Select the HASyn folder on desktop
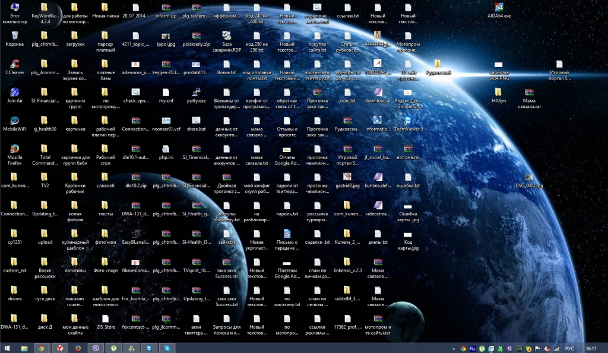The image size is (608, 353). pos(498,93)
